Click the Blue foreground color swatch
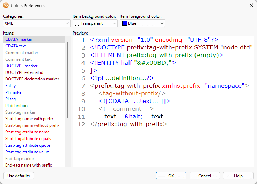 pos(125,23)
